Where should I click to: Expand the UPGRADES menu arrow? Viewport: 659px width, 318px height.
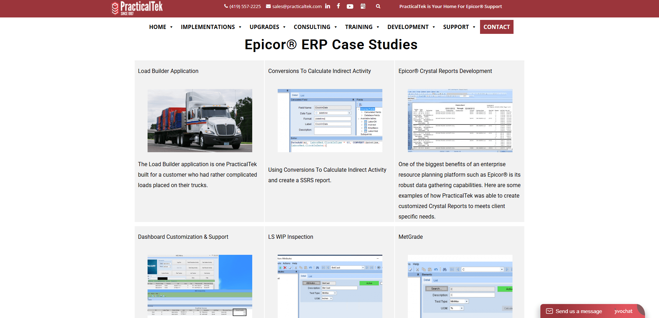tap(284, 27)
